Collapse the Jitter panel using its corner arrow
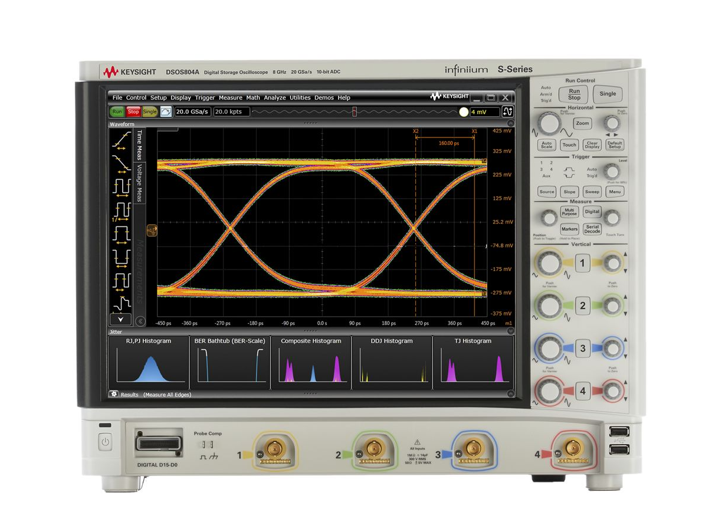The height and width of the screenshot is (522, 712). (x=510, y=331)
